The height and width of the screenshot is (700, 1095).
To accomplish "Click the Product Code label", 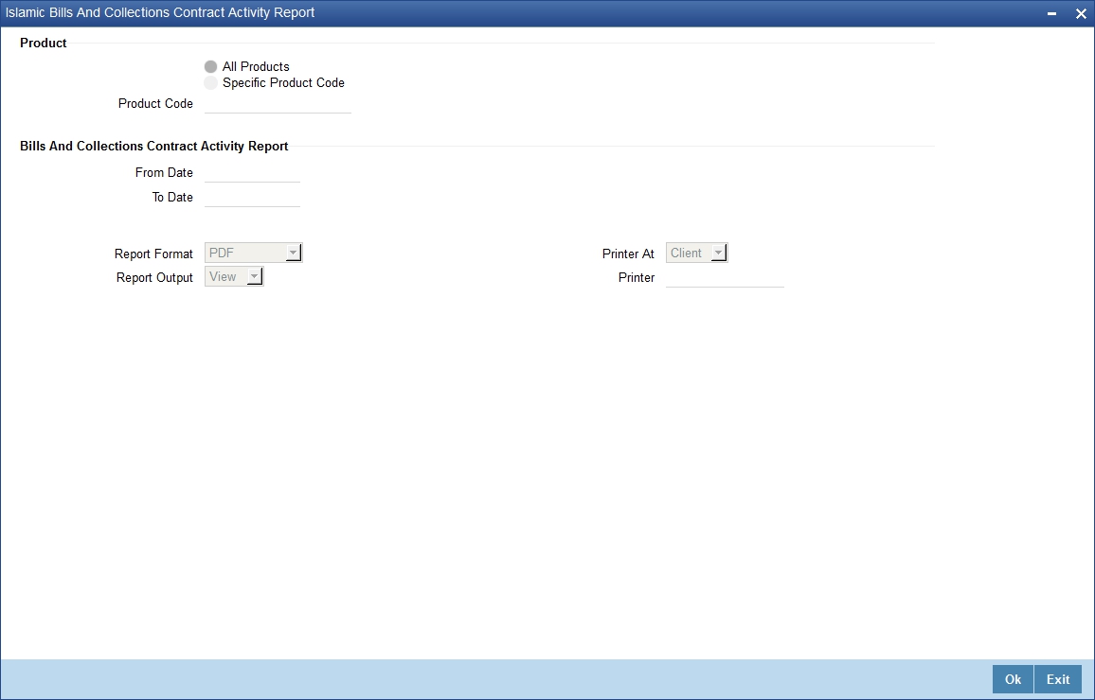I will [155, 104].
